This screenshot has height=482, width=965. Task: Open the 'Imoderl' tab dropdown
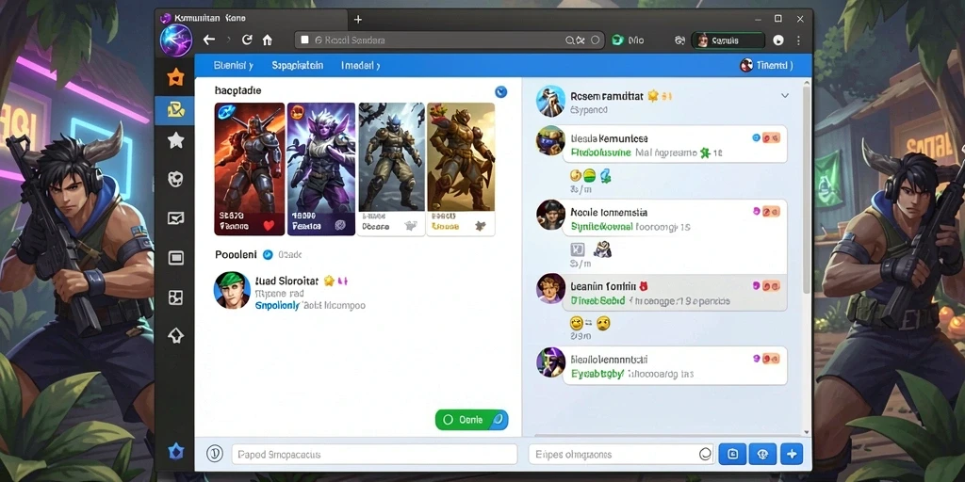tap(360, 65)
